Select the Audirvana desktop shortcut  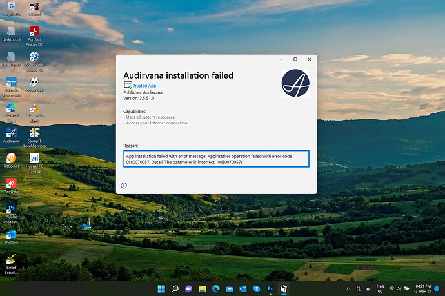tap(12, 135)
